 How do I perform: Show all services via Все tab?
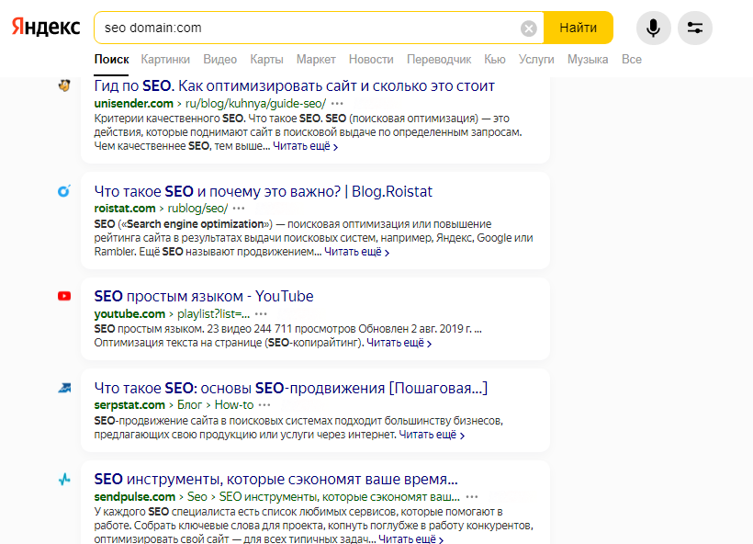pyautogui.click(x=632, y=59)
